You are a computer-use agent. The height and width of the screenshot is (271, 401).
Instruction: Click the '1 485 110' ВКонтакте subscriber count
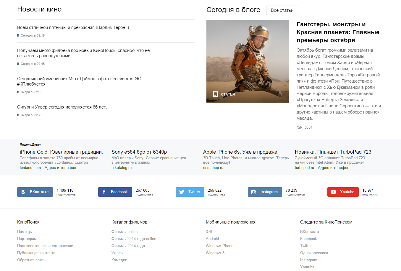point(65,190)
